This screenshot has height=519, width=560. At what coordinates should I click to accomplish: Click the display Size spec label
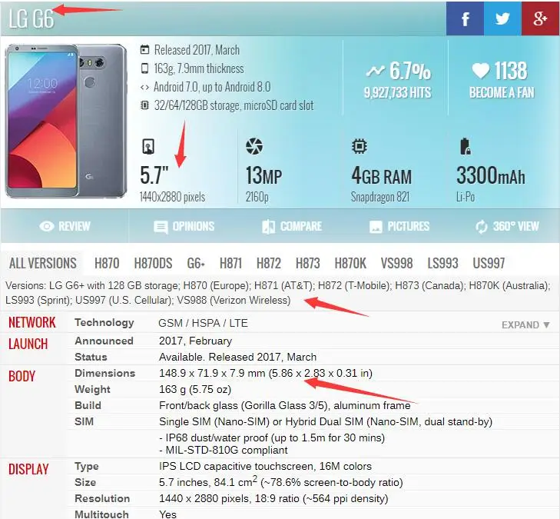point(85,482)
